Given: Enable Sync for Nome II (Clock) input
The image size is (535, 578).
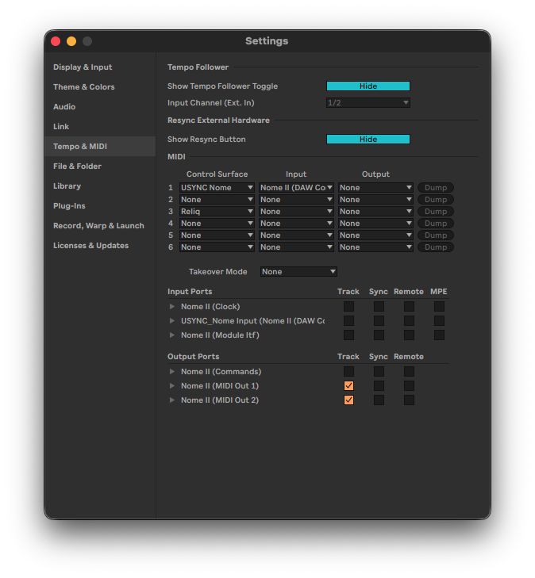Looking at the screenshot, I should click(379, 307).
